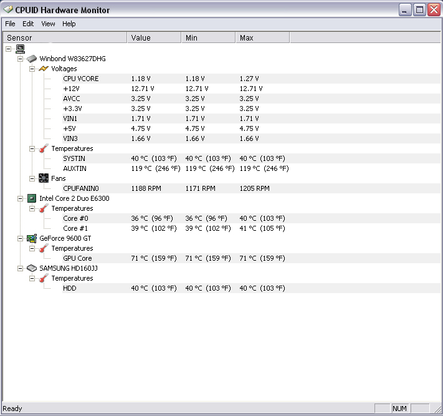Collapse Temperatures under GeForce 9600 GT
Viewport: 443px width, 416px height.
click(32, 248)
